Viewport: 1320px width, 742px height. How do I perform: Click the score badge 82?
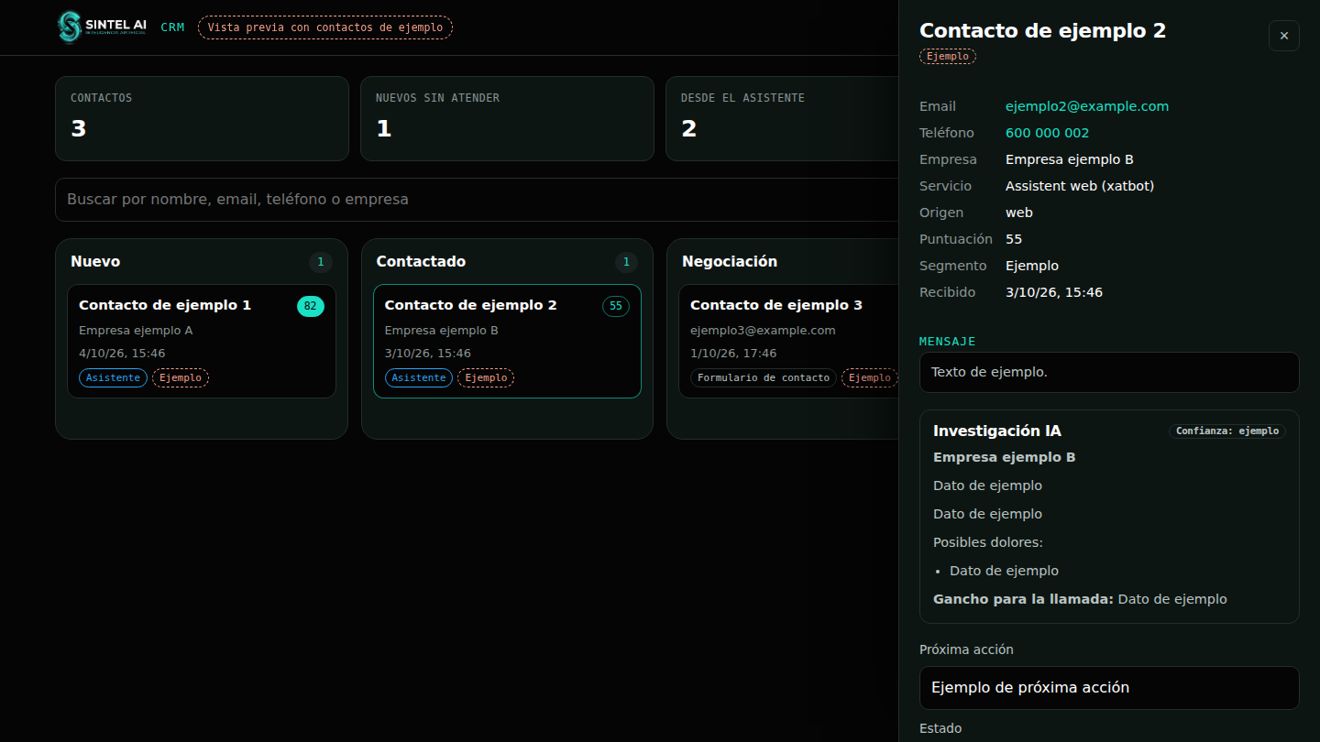(x=310, y=306)
